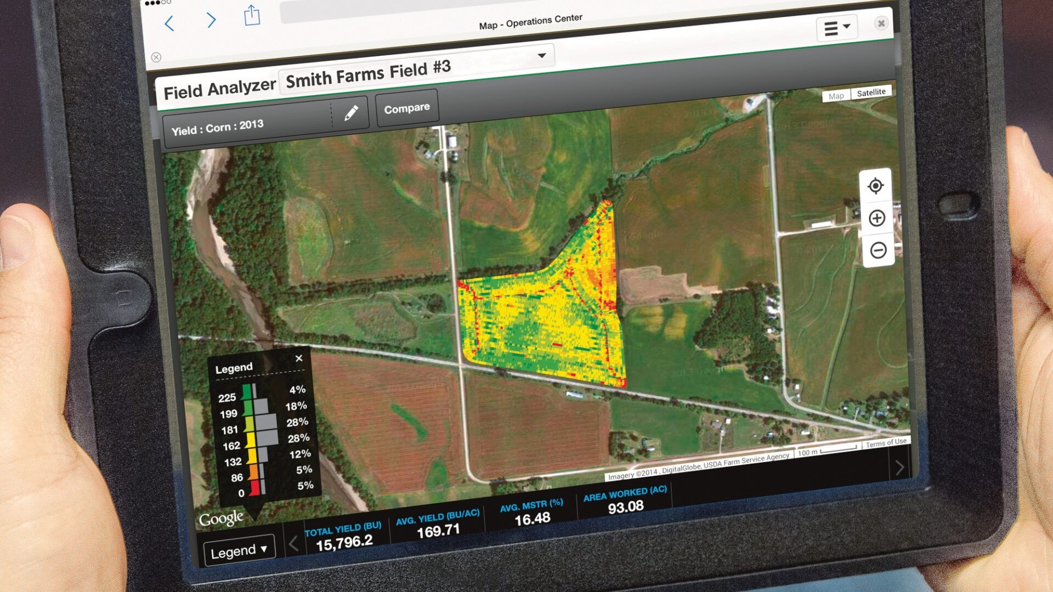Show next stats with right chevron

click(900, 468)
